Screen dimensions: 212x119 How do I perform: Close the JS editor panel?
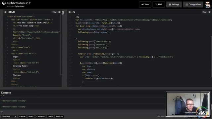[x=209, y=12]
